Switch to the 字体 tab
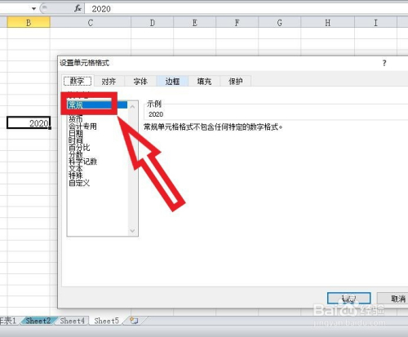Viewport: 408px width, 337px height. (140, 81)
